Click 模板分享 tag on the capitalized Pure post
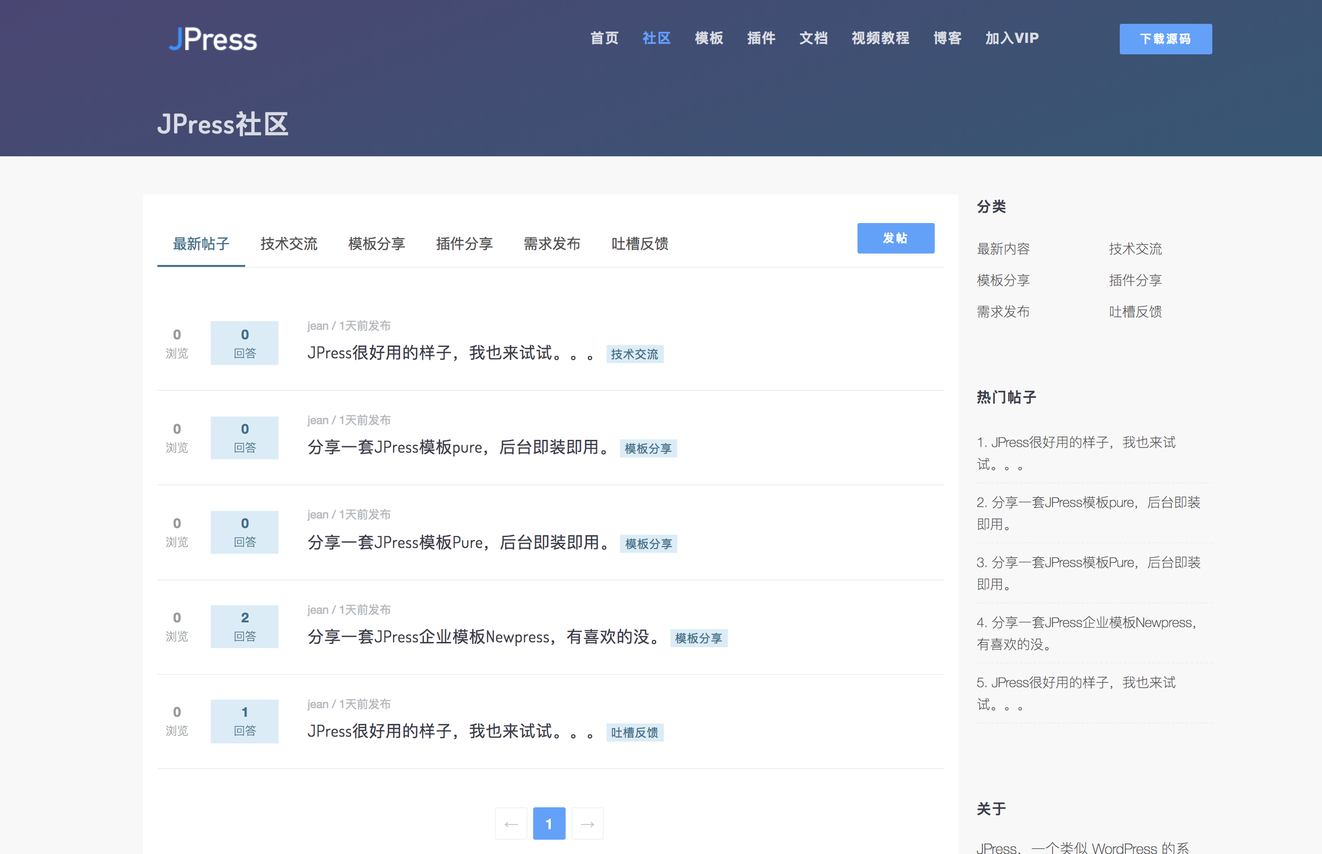This screenshot has height=854, width=1322. coord(648,543)
